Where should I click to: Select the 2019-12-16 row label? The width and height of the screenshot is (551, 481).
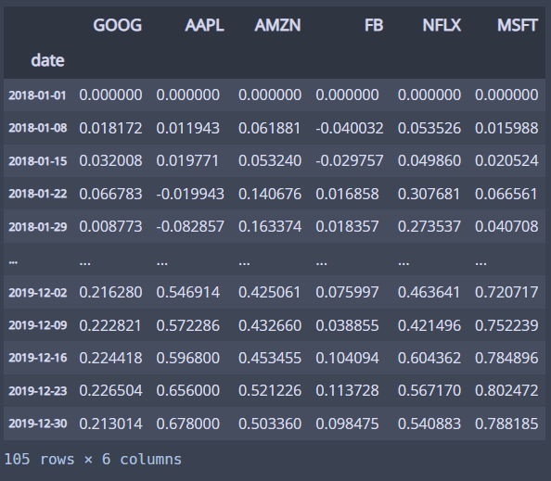[x=37, y=358]
